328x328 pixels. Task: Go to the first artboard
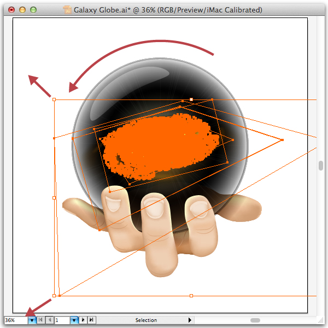click(x=40, y=320)
